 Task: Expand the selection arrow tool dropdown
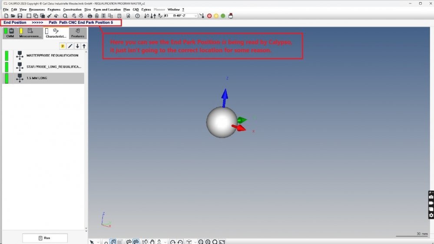pos(98,242)
